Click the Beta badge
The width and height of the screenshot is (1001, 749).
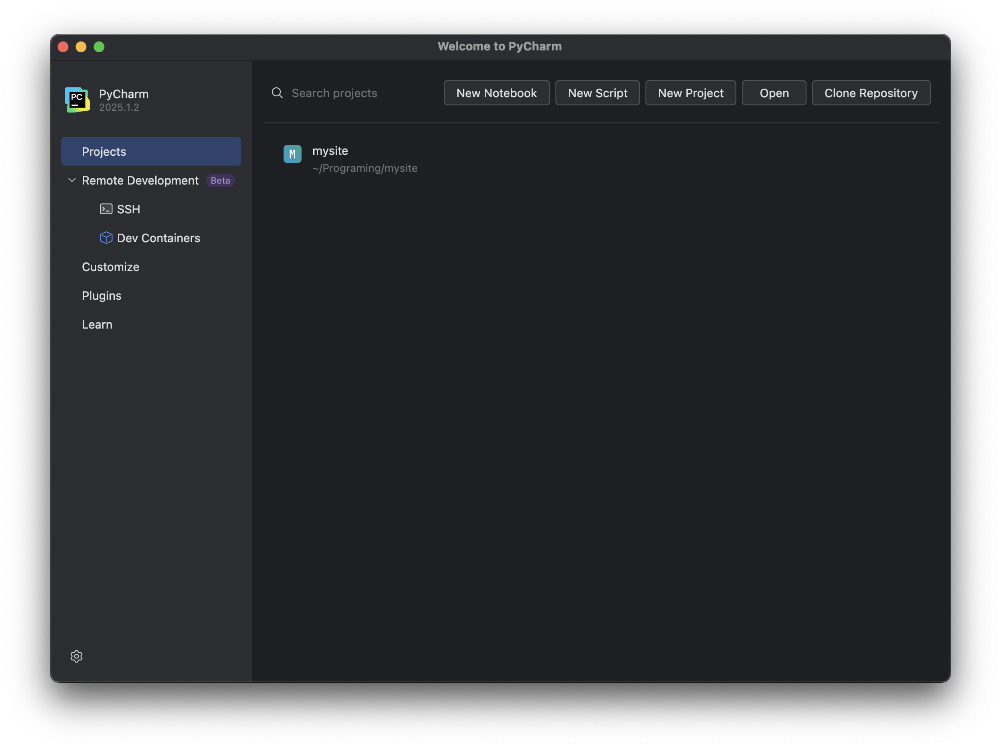[220, 180]
